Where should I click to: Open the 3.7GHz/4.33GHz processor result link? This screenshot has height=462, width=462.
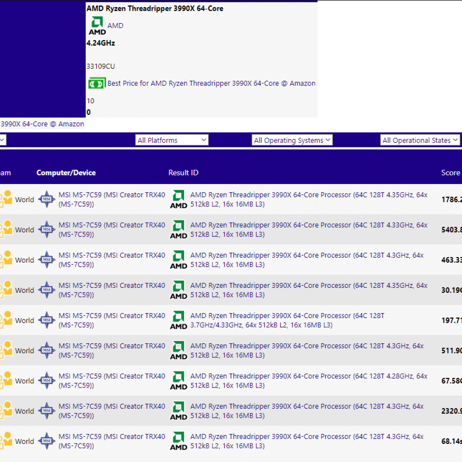[287, 320]
